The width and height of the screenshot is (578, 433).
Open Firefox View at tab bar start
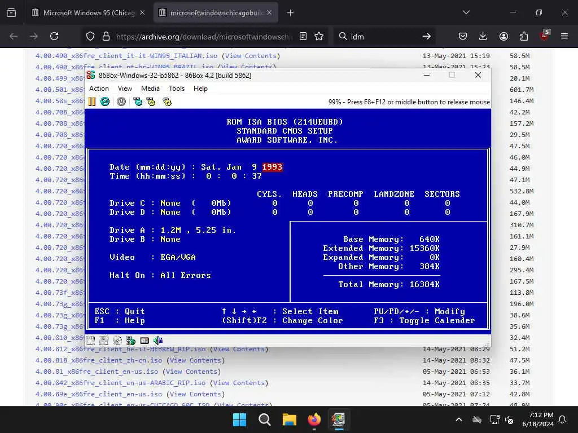tap(11, 13)
